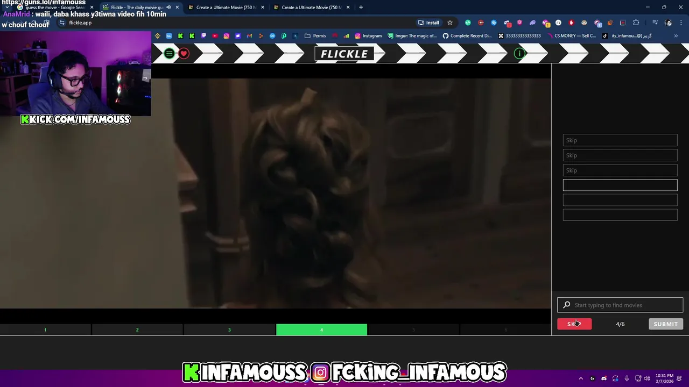Viewport: 689px width, 387px height.
Task: Click the search magnifier icon in movie field
Action: [566, 305]
